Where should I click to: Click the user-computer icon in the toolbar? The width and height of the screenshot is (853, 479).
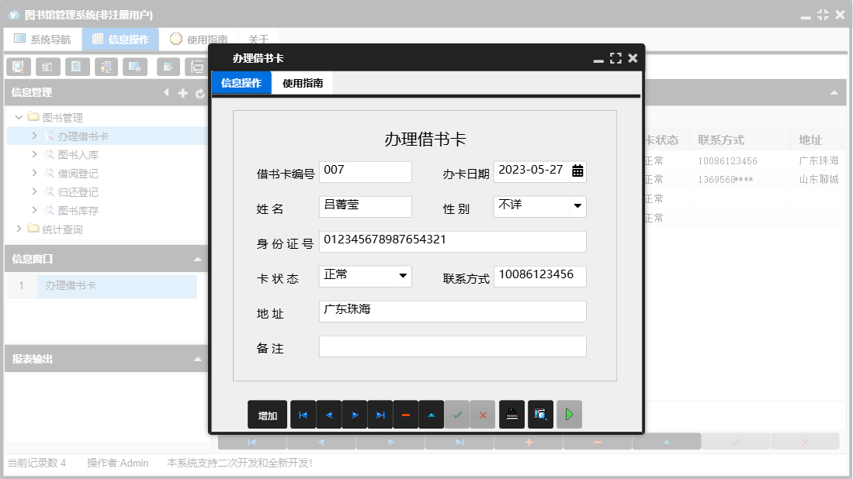click(x=106, y=67)
